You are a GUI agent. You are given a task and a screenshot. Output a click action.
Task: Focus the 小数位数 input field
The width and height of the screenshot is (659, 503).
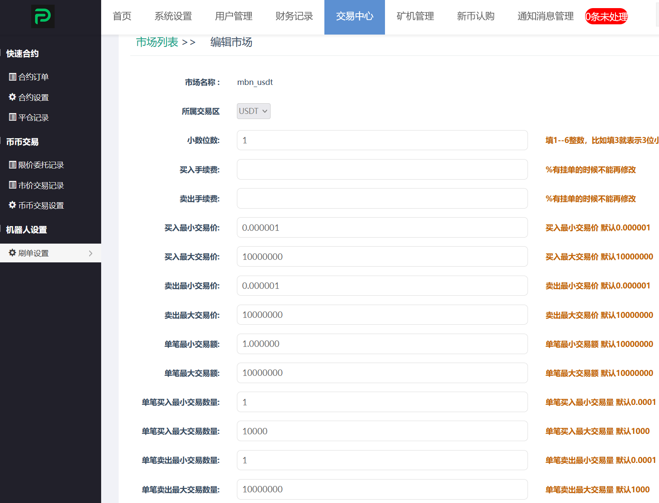382,140
